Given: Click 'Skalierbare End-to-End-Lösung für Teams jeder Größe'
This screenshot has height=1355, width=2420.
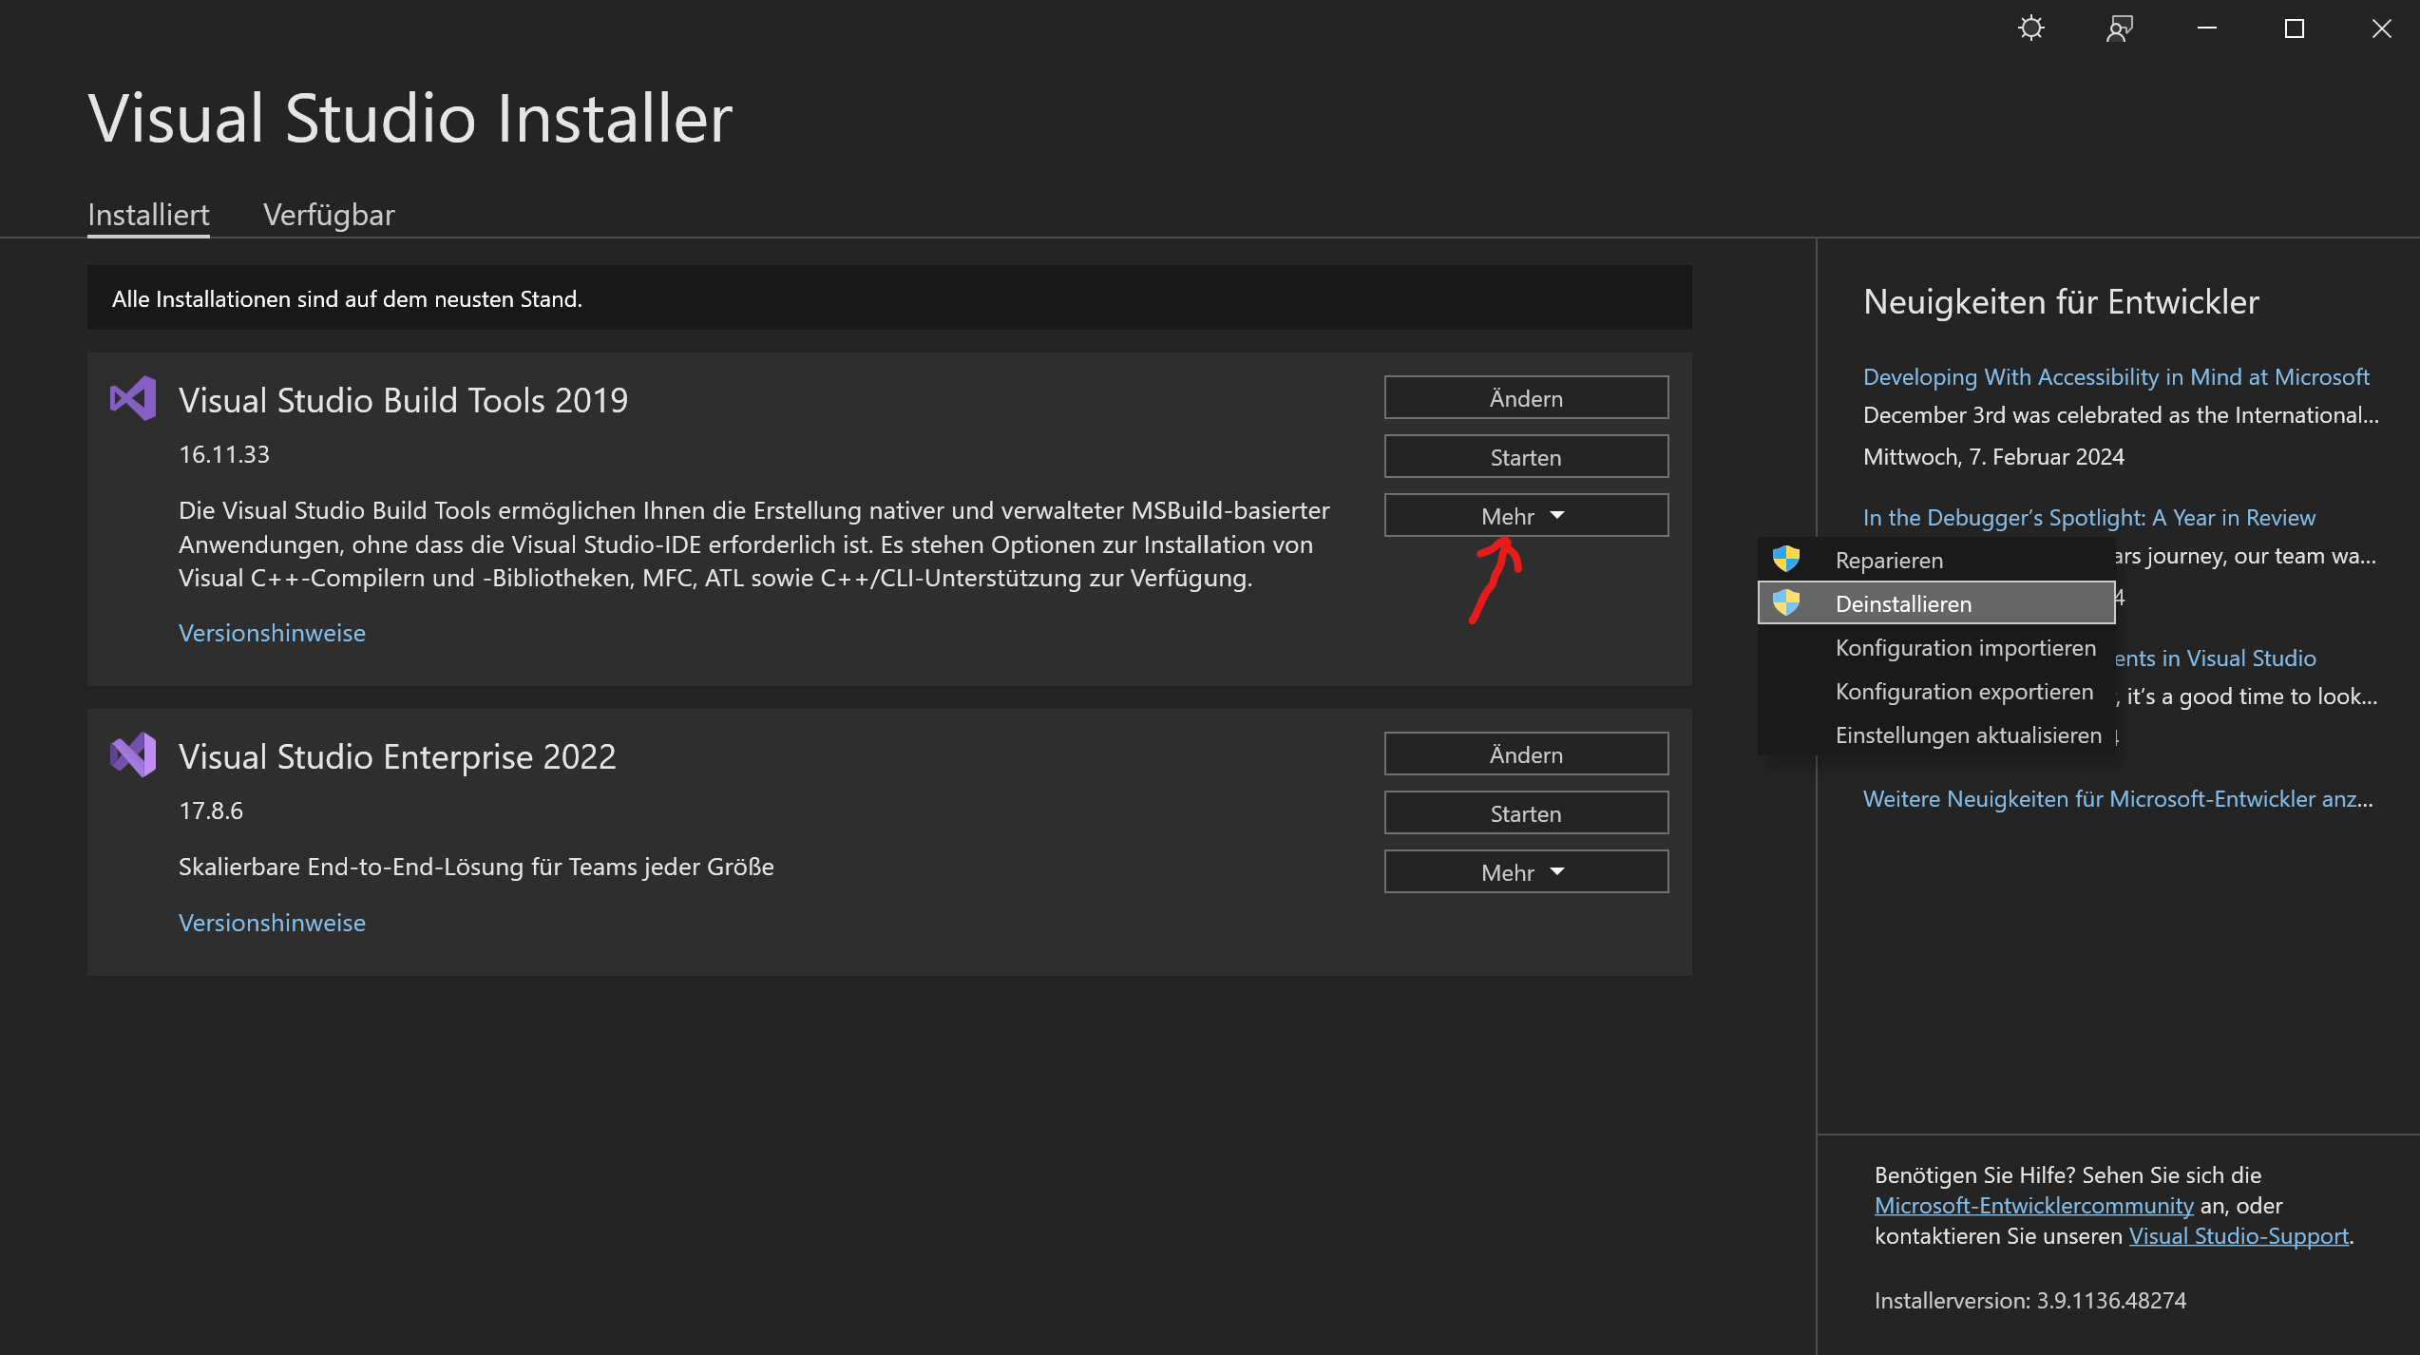Looking at the screenshot, I should coord(476,867).
